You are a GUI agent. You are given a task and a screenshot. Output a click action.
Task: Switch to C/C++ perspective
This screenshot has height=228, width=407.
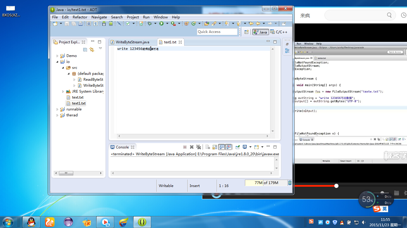(x=279, y=32)
